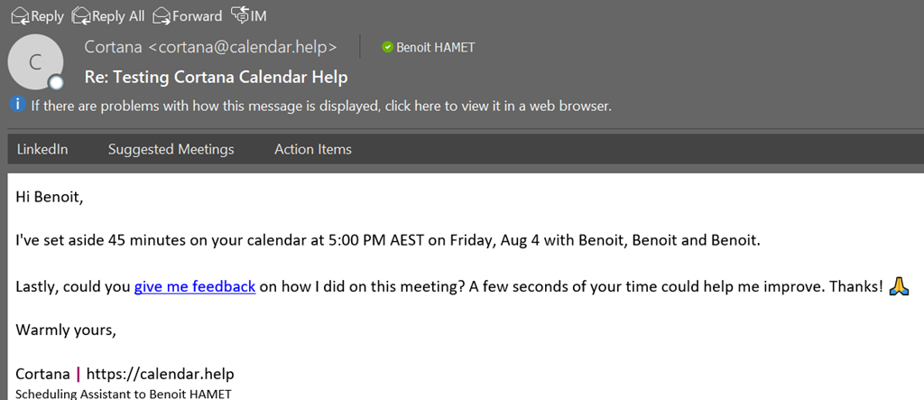Open the Benoit HAMET recipient contact

(x=435, y=47)
